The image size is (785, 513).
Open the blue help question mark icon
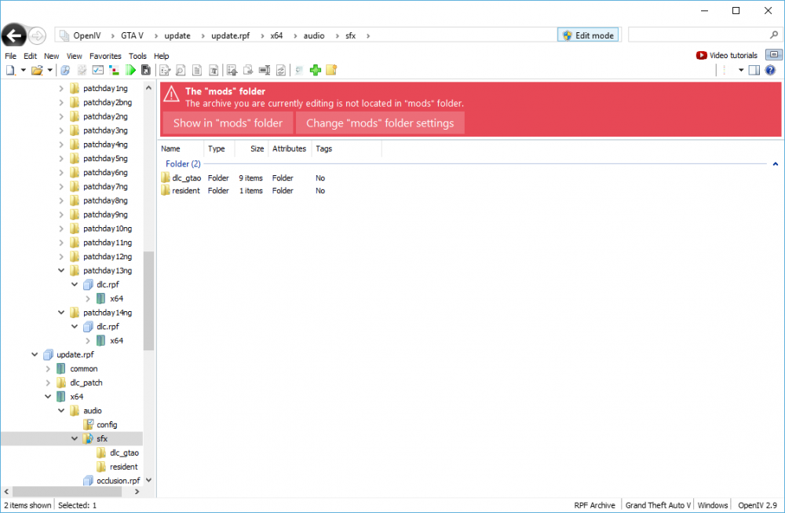tap(770, 70)
